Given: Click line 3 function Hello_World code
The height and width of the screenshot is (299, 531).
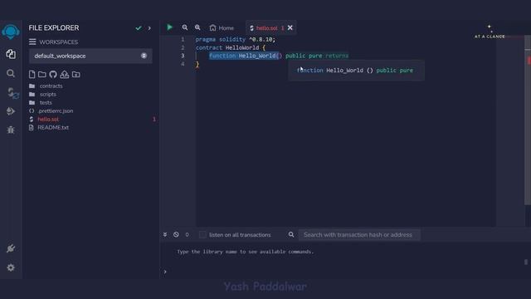Looking at the screenshot, I should pos(246,56).
